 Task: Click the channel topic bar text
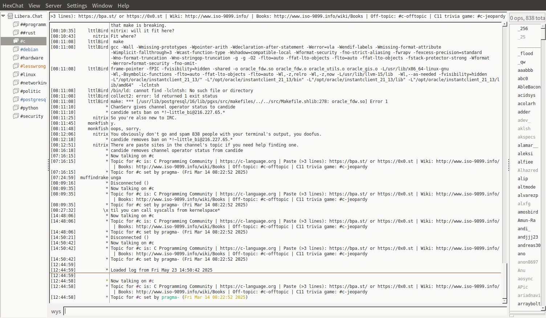[x=278, y=16]
